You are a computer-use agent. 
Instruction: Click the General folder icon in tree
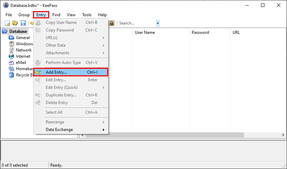pos(11,38)
